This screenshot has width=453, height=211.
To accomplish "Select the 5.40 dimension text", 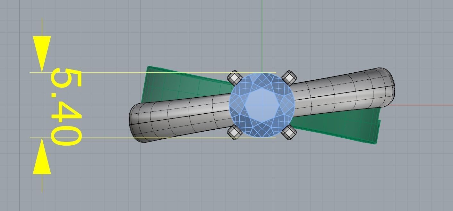I will [66, 107].
